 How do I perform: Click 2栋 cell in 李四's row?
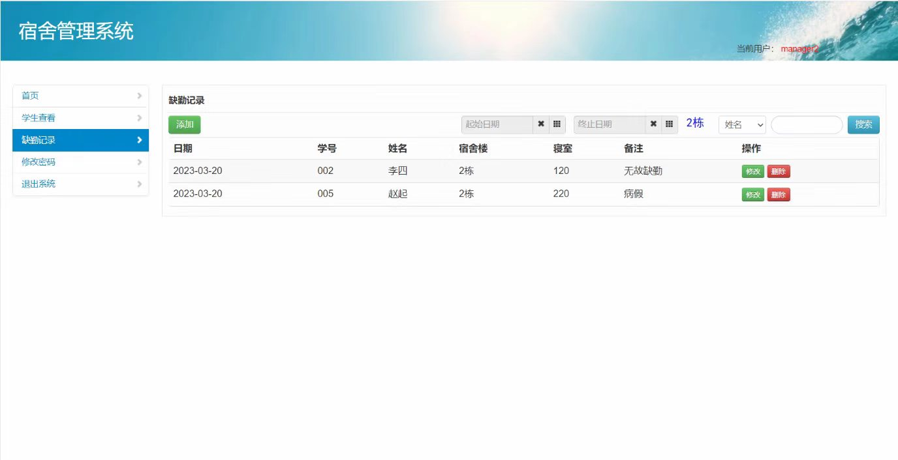click(x=467, y=171)
